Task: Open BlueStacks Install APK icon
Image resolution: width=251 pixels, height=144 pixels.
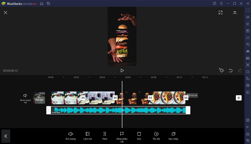Action: [248, 58]
